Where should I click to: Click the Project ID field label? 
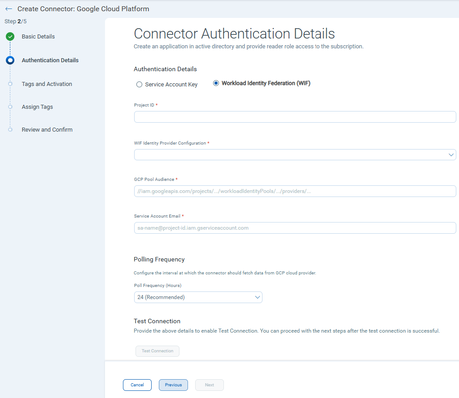click(144, 105)
